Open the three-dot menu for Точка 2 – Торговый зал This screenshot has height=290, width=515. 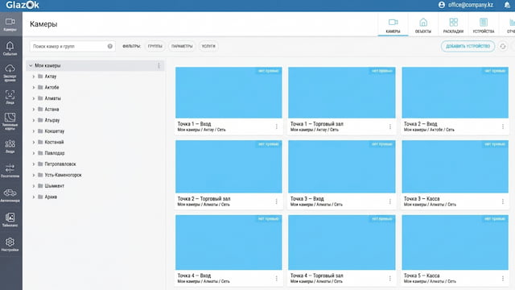[277, 201]
